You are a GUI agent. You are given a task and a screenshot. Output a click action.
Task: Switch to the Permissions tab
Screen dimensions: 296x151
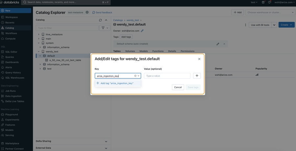click(187, 51)
